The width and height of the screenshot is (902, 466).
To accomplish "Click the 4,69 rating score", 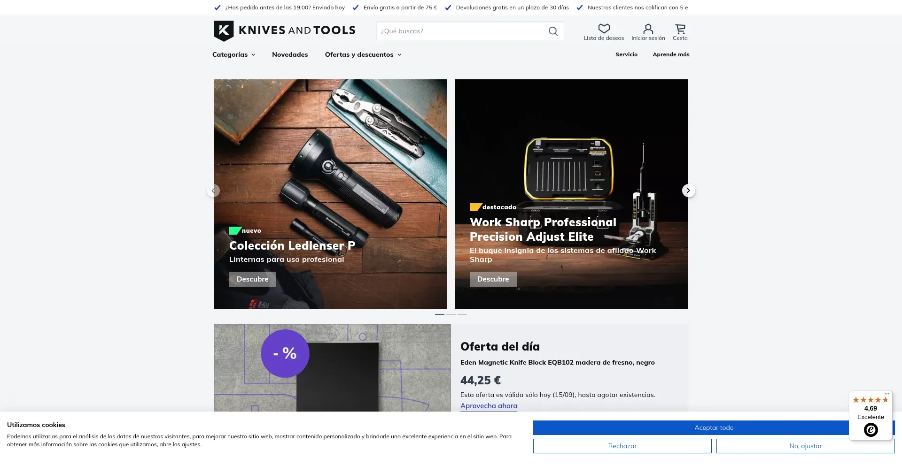I will click(x=871, y=408).
